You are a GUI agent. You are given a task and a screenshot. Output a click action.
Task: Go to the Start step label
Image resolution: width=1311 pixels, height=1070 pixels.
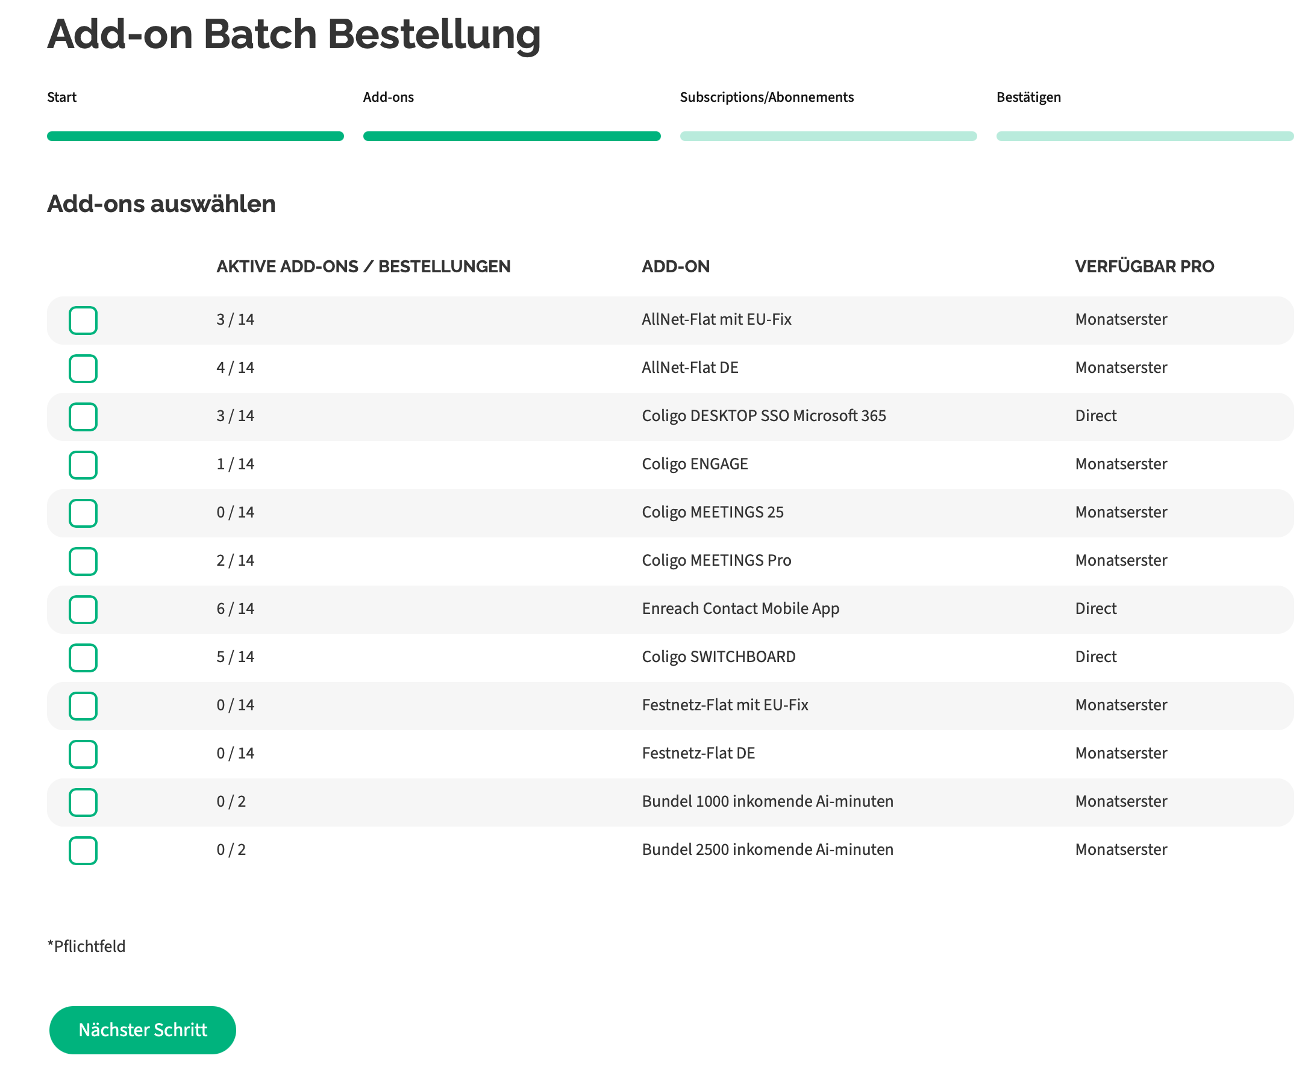[61, 98]
